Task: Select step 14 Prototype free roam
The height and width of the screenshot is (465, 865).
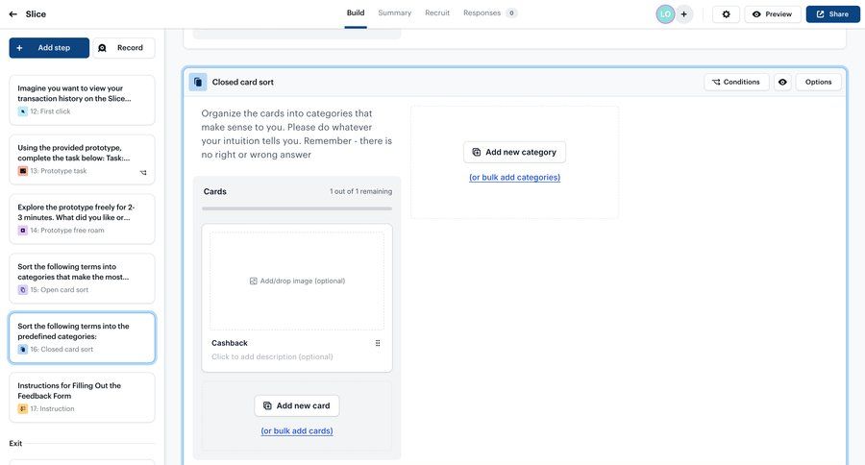Action: click(83, 220)
